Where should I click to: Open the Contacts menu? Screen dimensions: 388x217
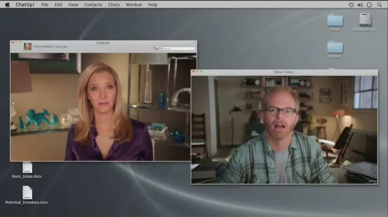click(93, 5)
